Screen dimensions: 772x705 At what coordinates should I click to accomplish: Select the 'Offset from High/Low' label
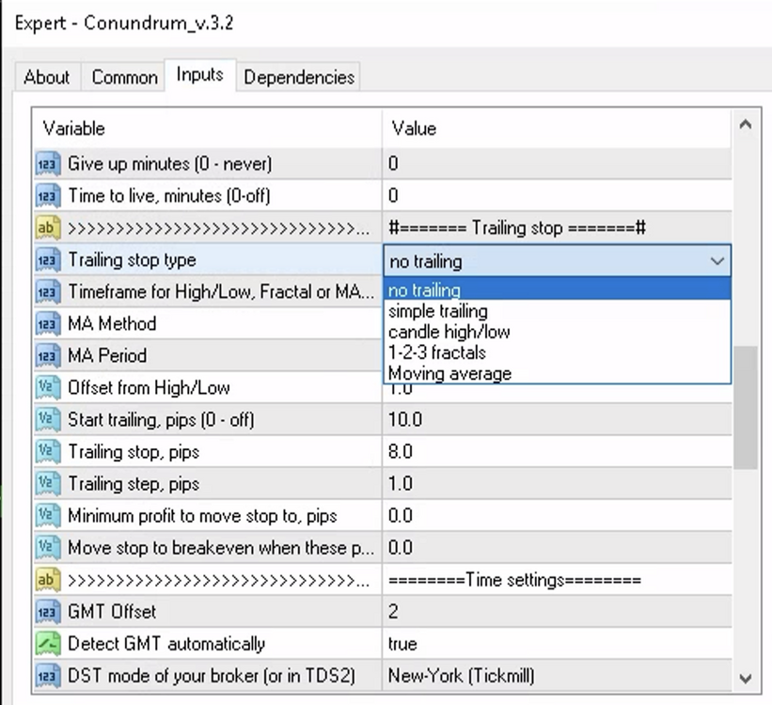149,388
